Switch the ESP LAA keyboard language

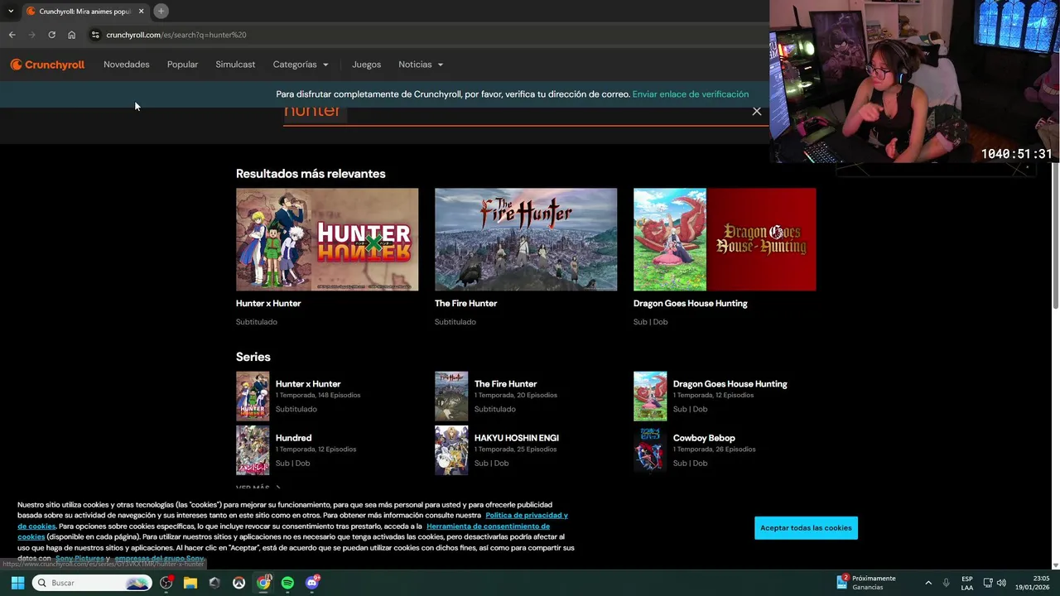point(967,583)
